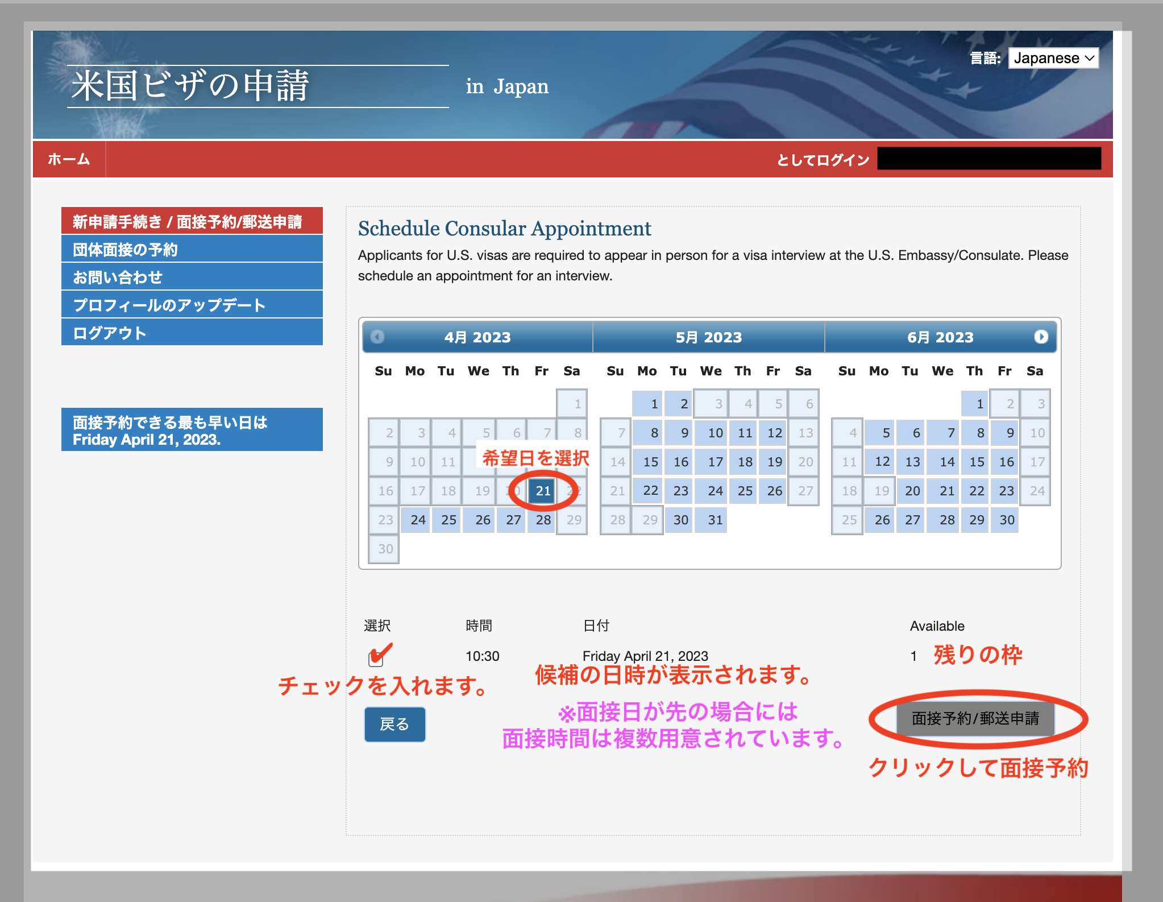Click the 面接予約/郵送申請 submit button
The image size is (1163, 902).
975,718
